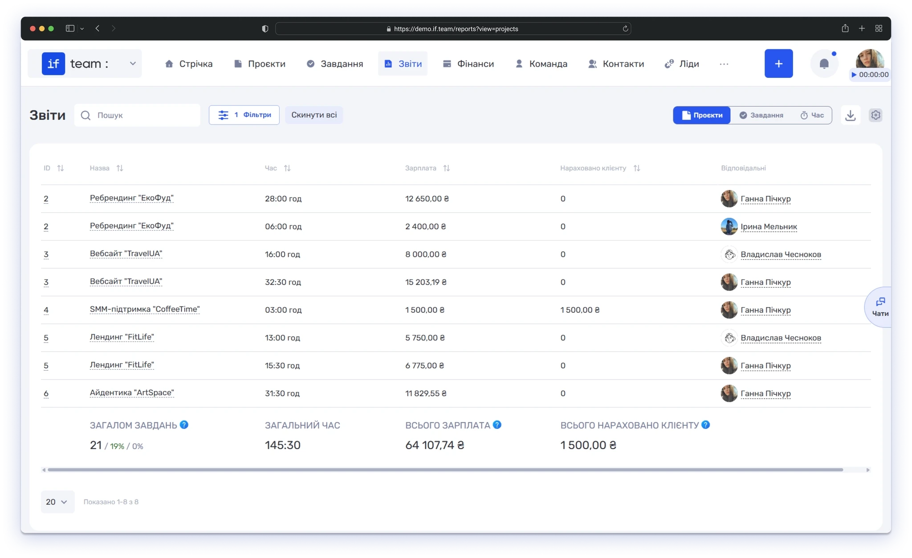Go to the Команда section
Viewport: 912px width, 558px height.
[541, 64]
